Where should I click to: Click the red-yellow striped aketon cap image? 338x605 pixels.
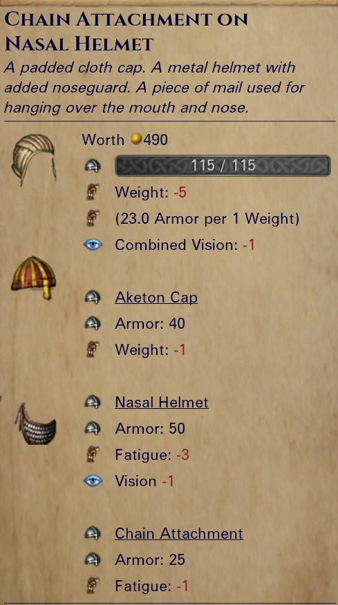click(x=34, y=278)
